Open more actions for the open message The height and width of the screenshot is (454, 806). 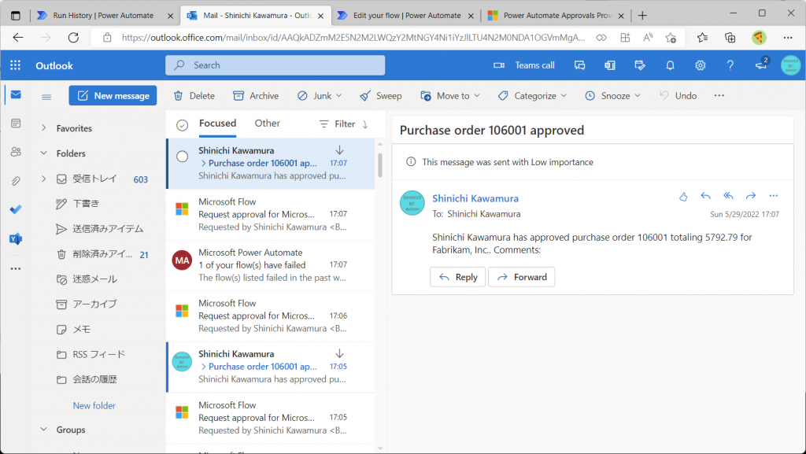774,196
